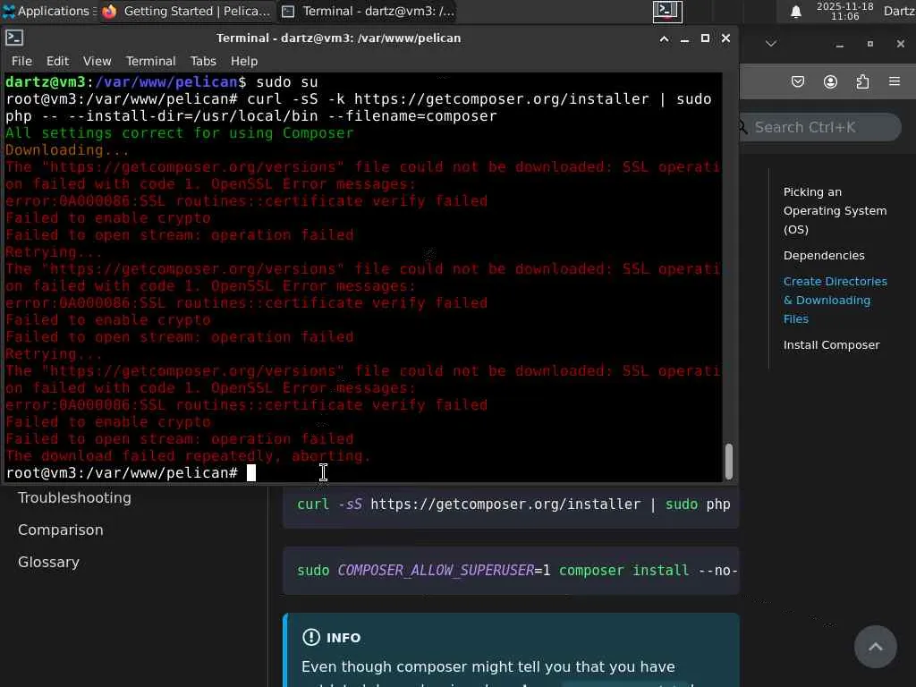The image size is (916, 687).
Task: Open the File menu in the terminal
Action: [21, 61]
